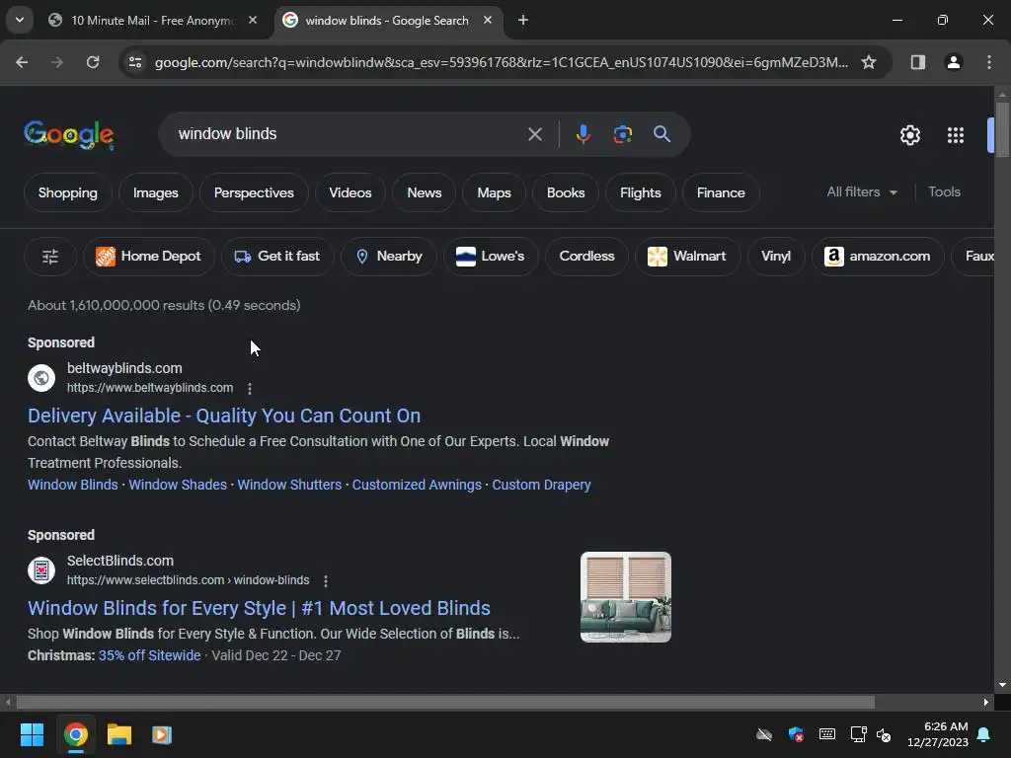The image size is (1011, 758).
Task: Switch to the Shopping results tab
Action: click(x=68, y=192)
